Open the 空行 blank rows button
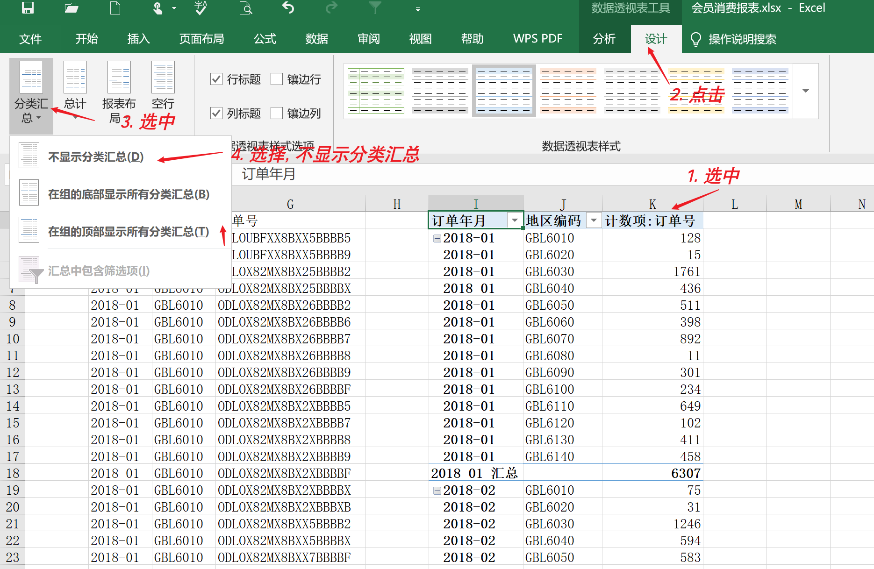This screenshot has width=874, height=569. (x=163, y=86)
